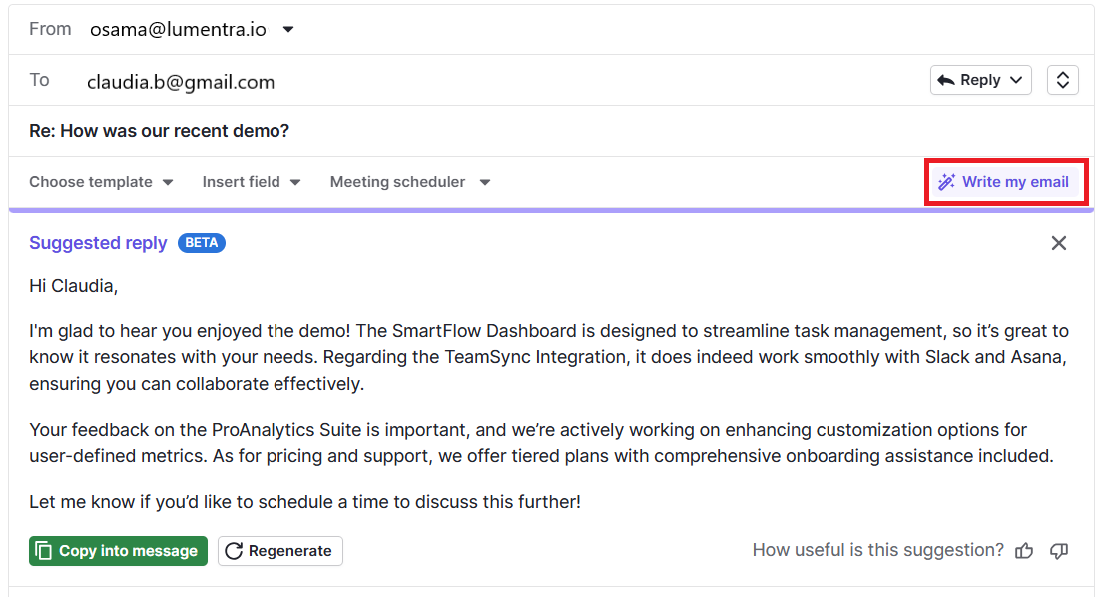
Task: Open the Insert field dropdown
Action: pyautogui.click(x=252, y=182)
